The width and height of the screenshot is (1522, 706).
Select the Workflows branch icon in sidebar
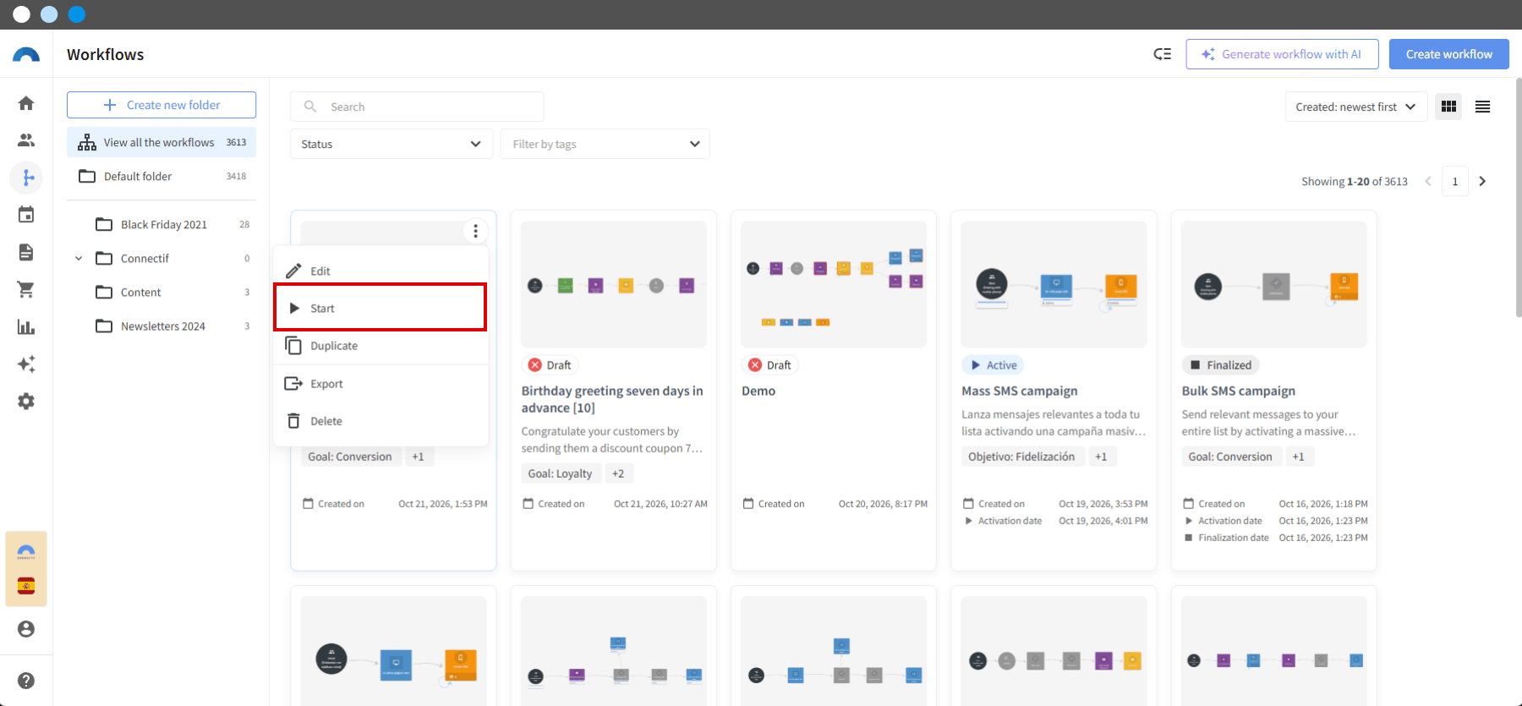coord(26,178)
